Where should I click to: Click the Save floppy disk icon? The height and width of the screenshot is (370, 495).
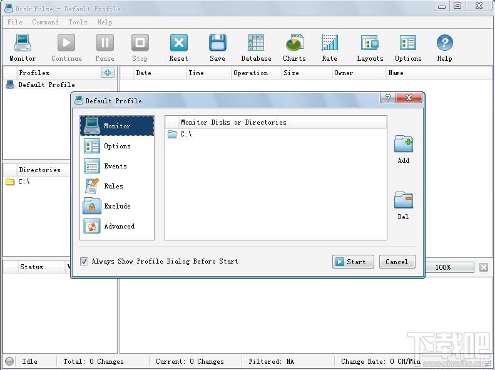point(217,43)
